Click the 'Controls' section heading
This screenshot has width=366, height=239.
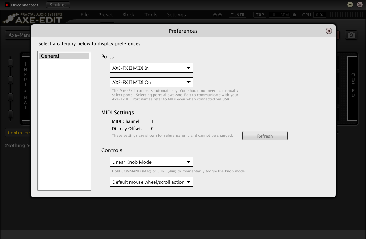(112, 150)
